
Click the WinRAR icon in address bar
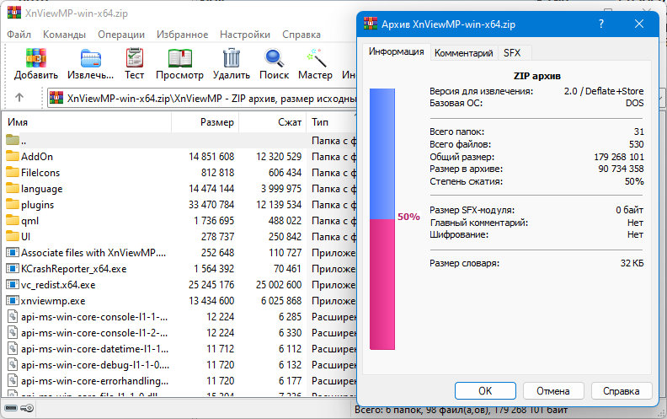[56, 98]
